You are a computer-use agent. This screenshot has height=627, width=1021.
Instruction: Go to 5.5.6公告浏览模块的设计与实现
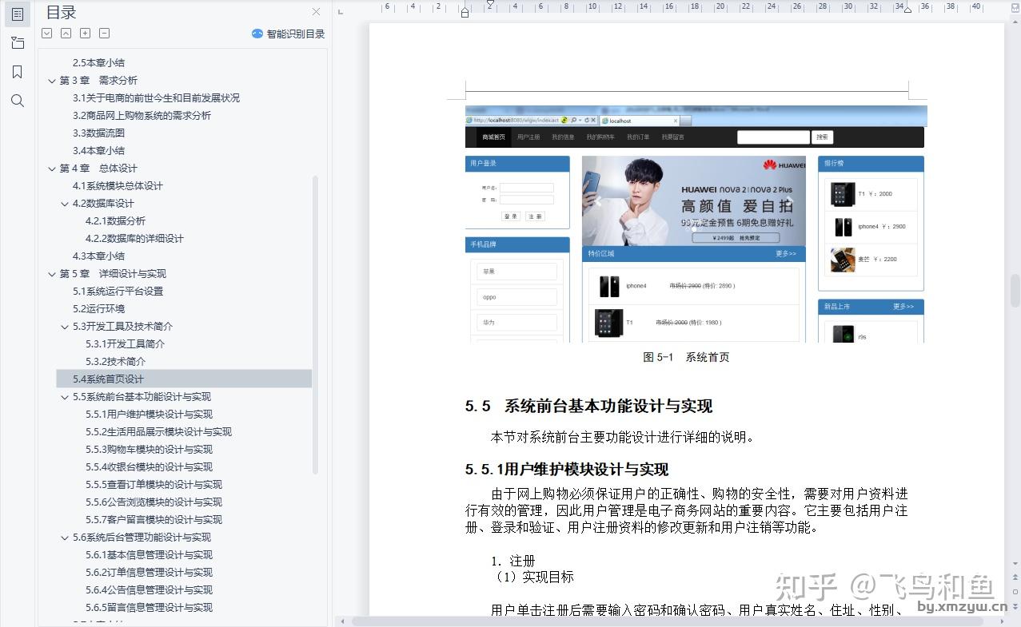(x=154, y=502)
